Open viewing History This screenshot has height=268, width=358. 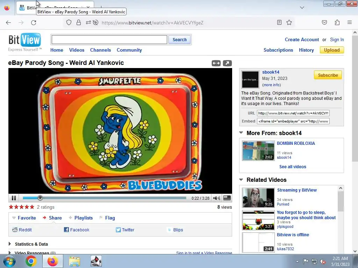pos(306,50)
